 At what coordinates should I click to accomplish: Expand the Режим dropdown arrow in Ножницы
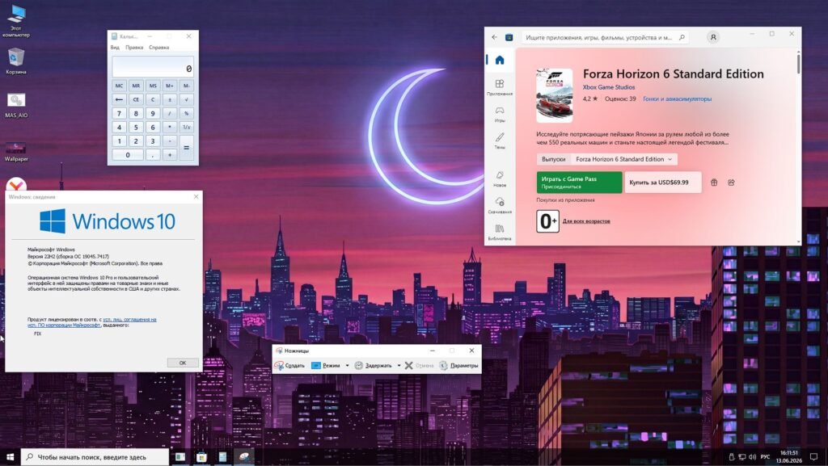click(347, 365)
